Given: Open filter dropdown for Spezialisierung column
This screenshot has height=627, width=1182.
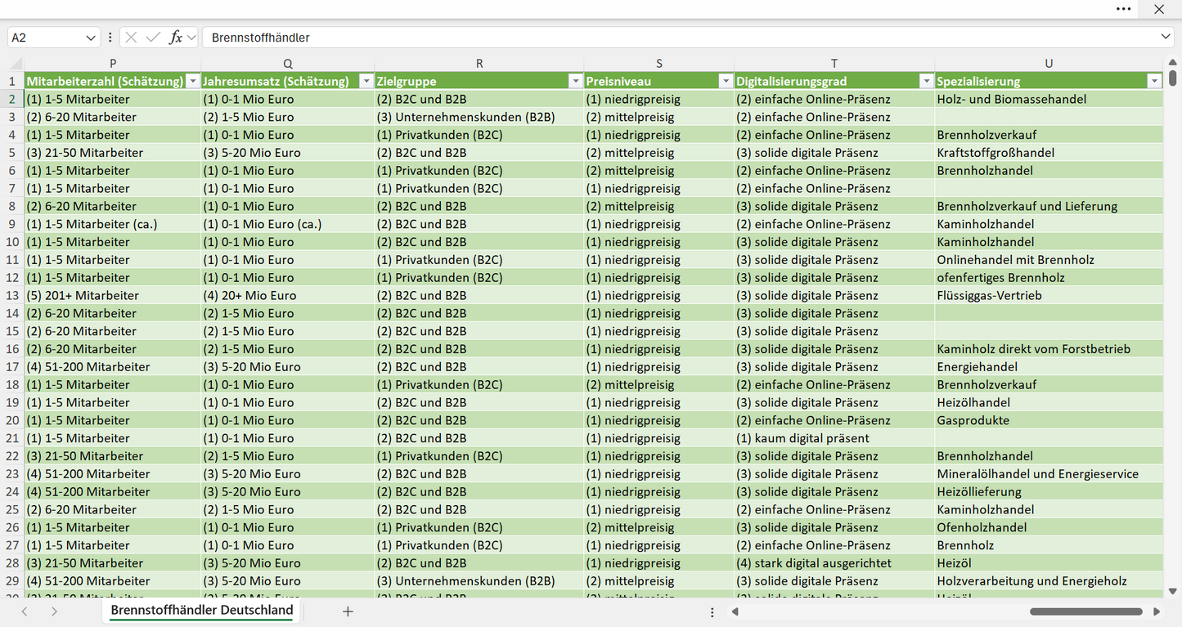Looking at the screenshot, I should click(1154, 81).
